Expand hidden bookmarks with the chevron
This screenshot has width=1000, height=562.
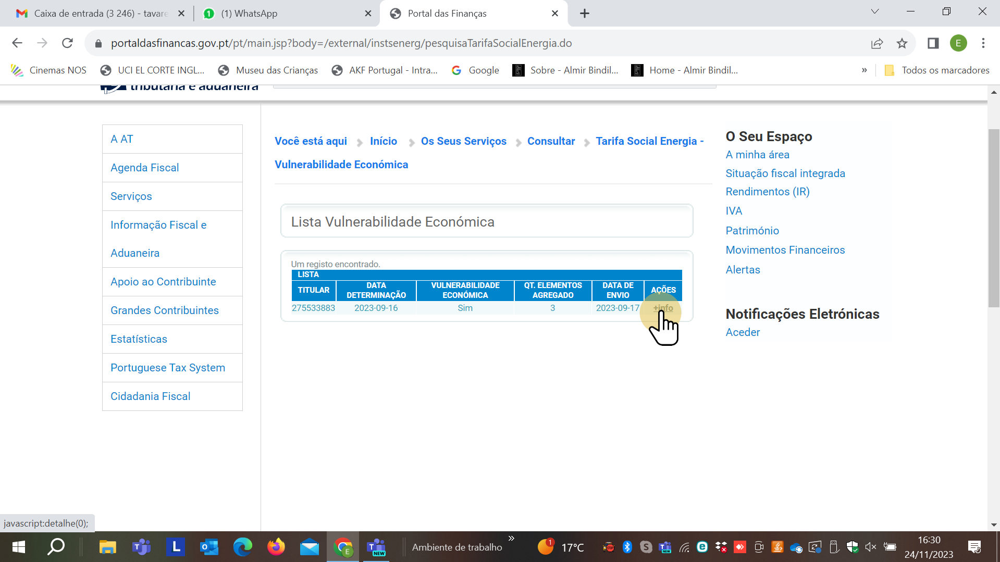865,70
